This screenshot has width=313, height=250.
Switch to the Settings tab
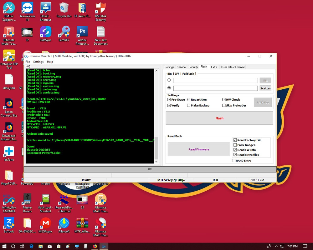coord(169,67)
